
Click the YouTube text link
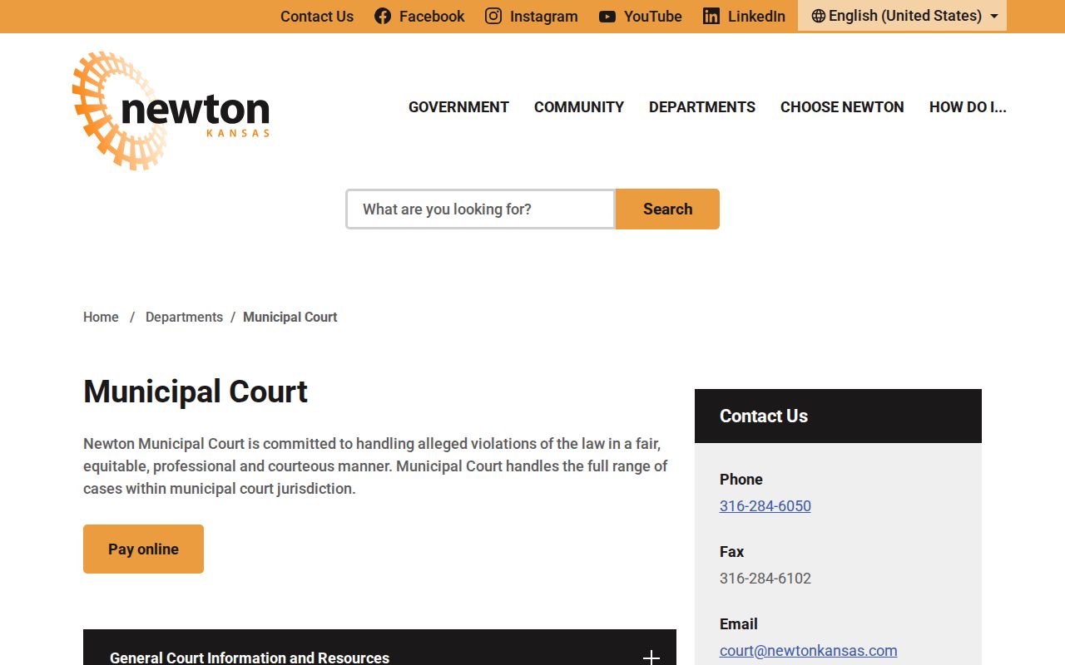[653, 16]
